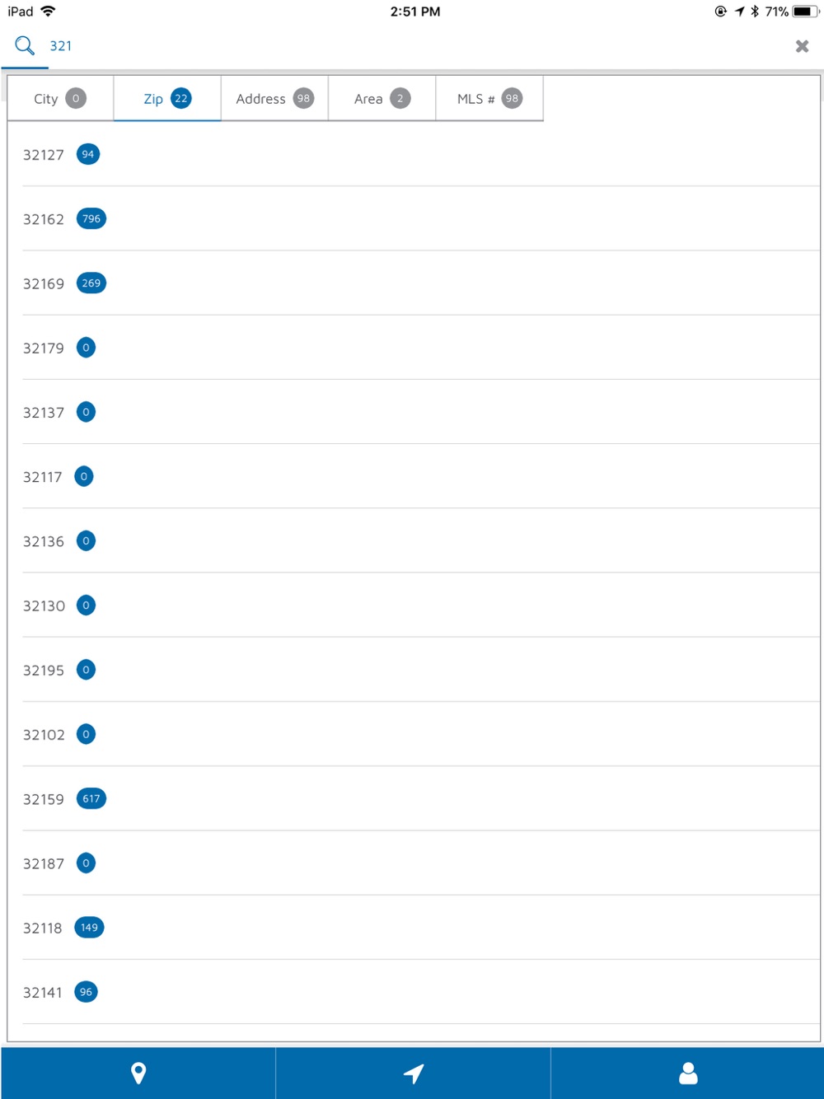The height and width of the screenshot is (1099, 824).
Task: Select zip code 32127
Action: [420, 155]
